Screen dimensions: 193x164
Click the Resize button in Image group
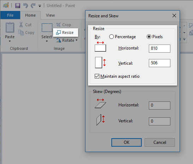[x=65, y=33]
